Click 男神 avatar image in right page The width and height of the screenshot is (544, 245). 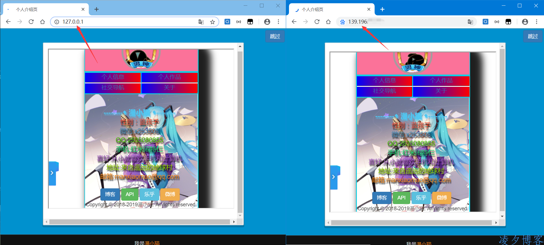pos(413,63)
